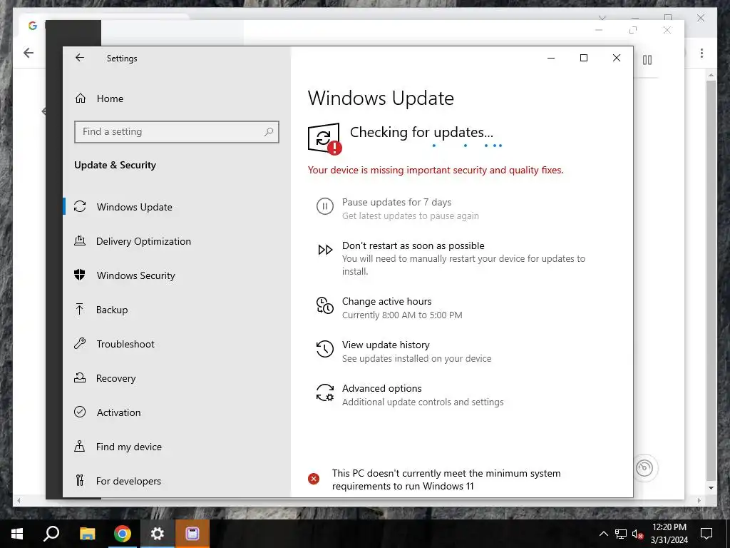The width and height of the screenshot is (730, 548).
Task: Click the Recovery icon in the sidebar
Action: [80, 378]
